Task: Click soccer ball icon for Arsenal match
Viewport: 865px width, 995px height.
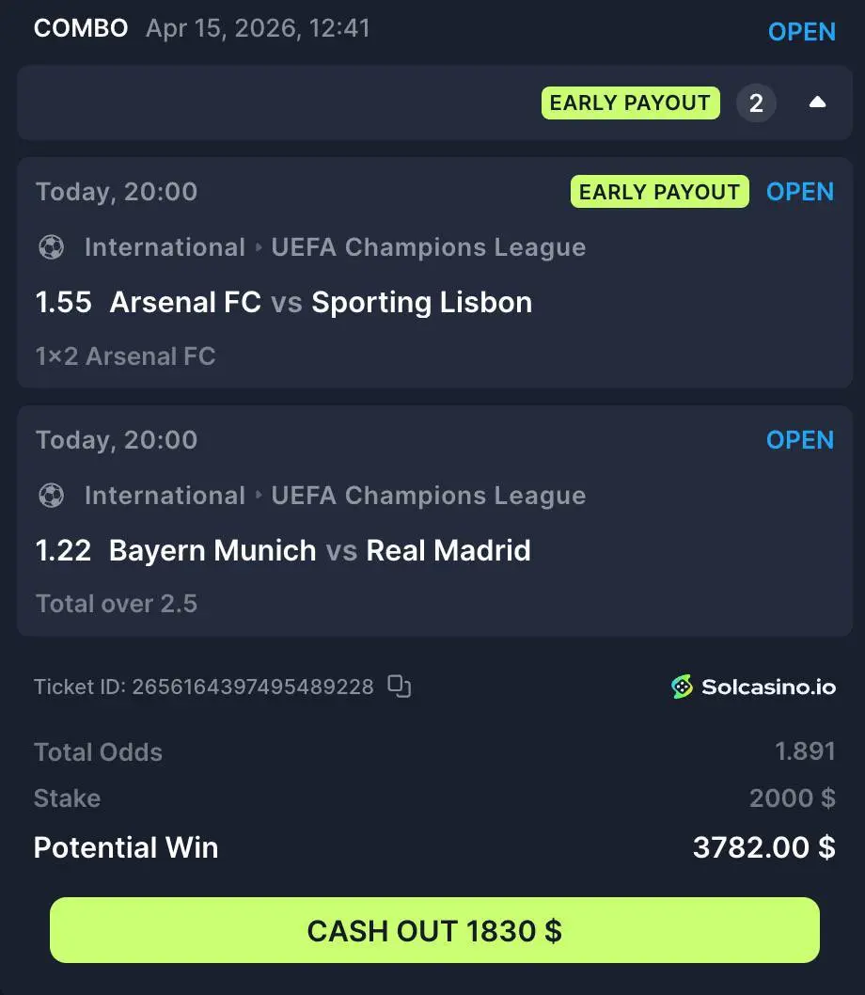Action: tap(52, 246)
